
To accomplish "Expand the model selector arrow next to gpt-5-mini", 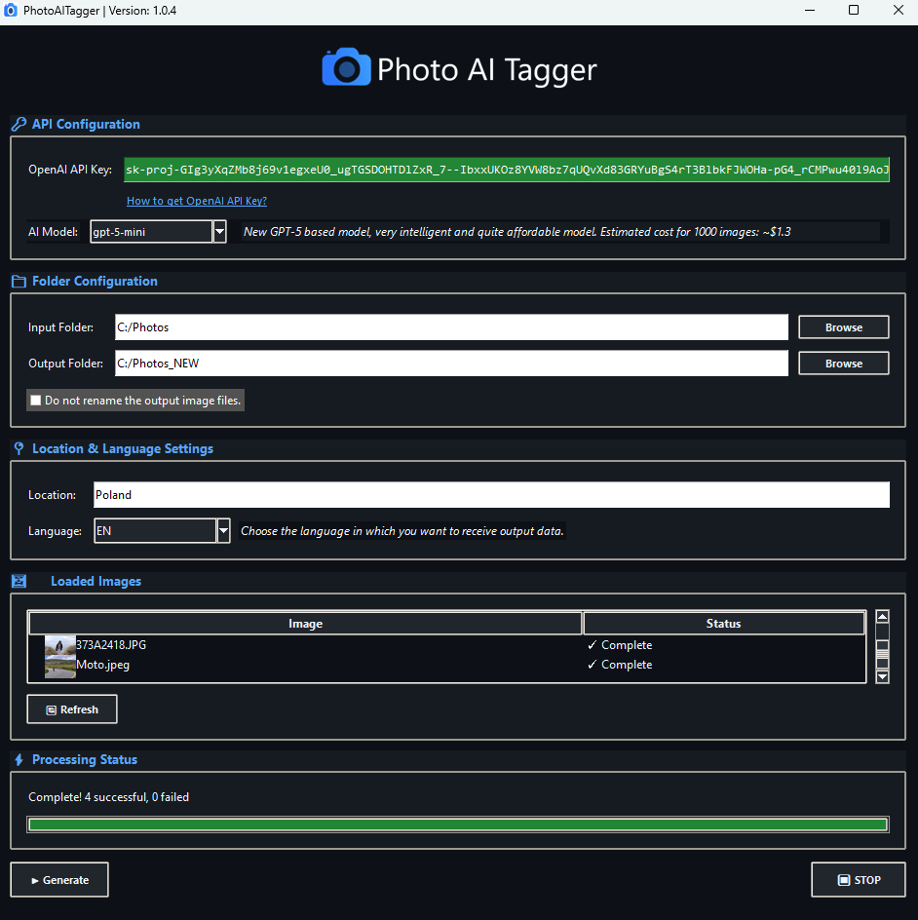I will [221, 231].
